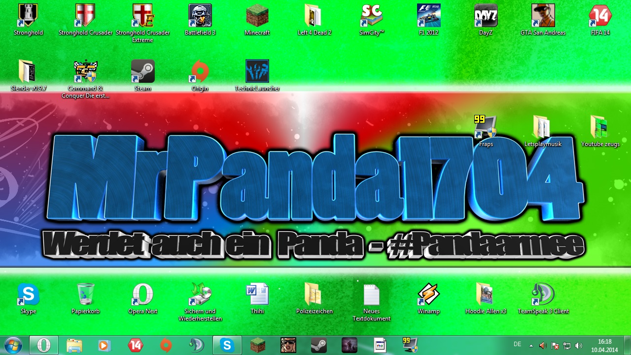The height and width of the screenshot is (355, 631).
Task: Select the TechnicLauncher desktop icon
Action: tap(257, 72)
